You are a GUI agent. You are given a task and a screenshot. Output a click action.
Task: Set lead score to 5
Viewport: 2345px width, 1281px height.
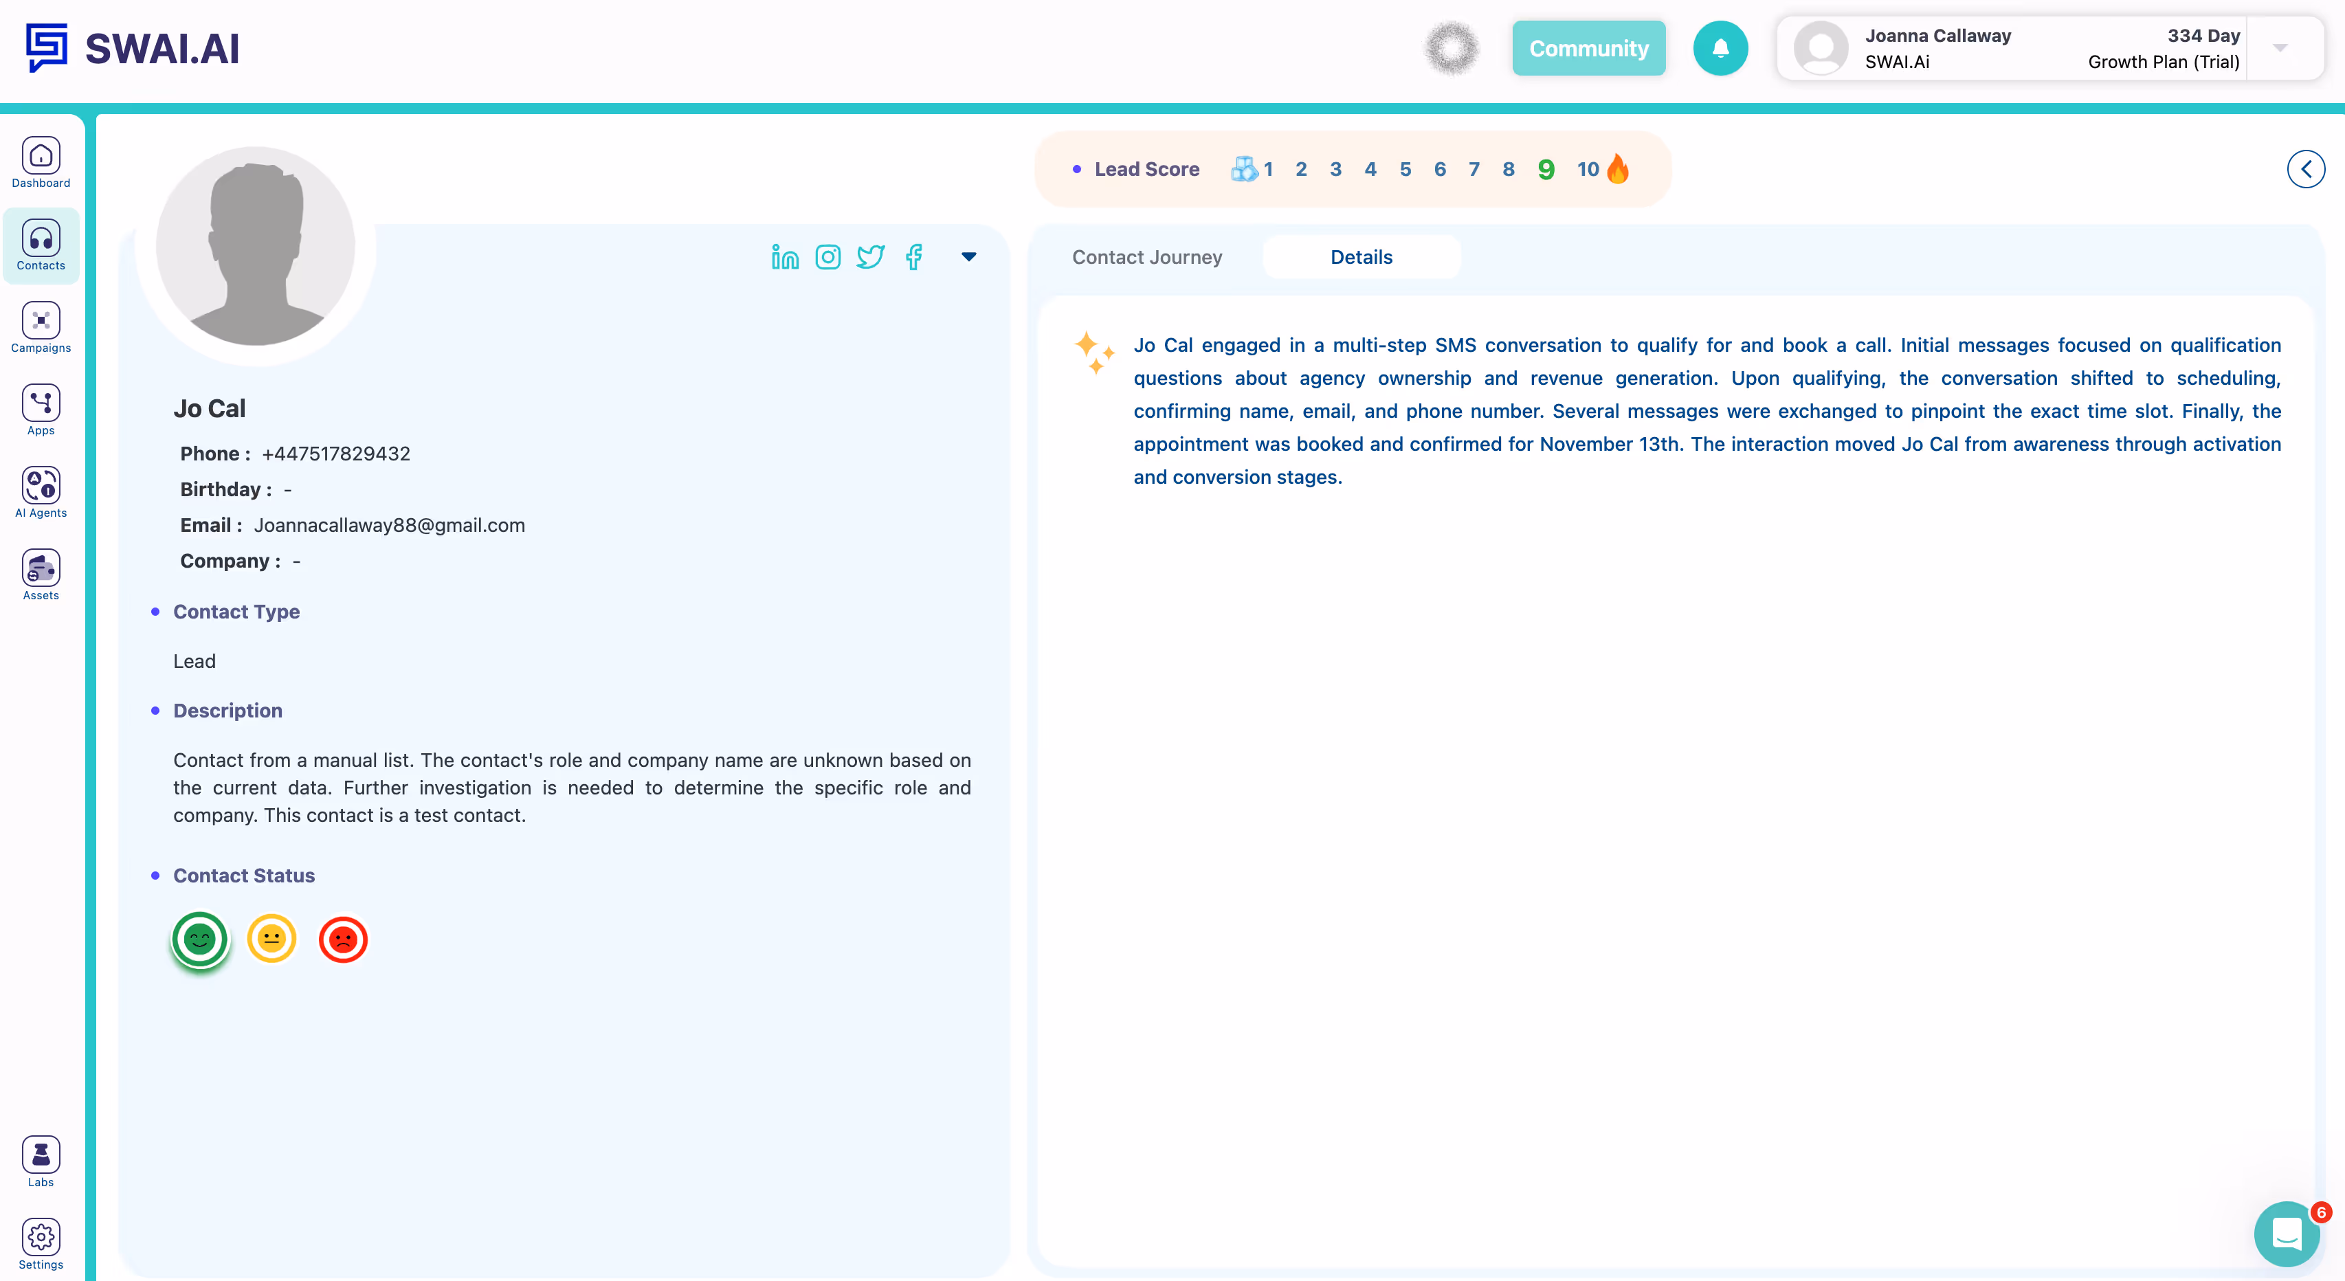[x=1405, y=169]
